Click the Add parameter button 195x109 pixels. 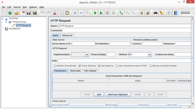[99, 95]
